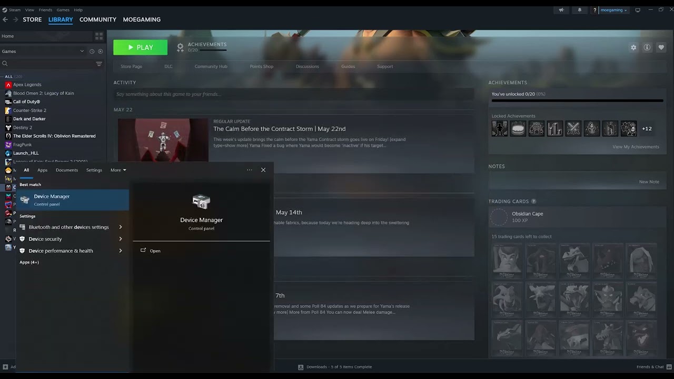Click the Steam back navigation arrow
674x379 pixels.
pos(5,19)
